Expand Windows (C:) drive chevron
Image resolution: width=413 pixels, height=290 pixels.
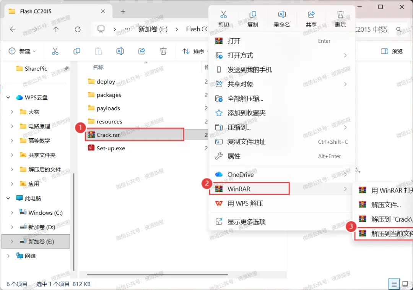click(12, 213)
